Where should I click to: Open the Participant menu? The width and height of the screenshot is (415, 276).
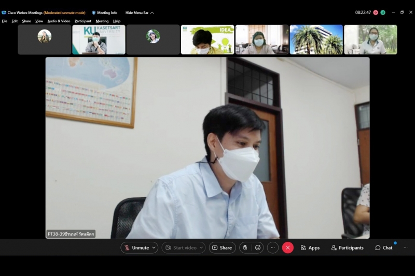click(x=83, y=21)
